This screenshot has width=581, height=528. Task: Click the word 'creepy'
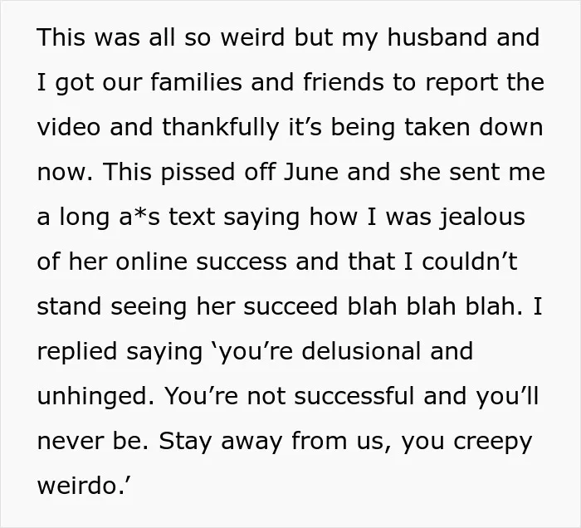493,442
